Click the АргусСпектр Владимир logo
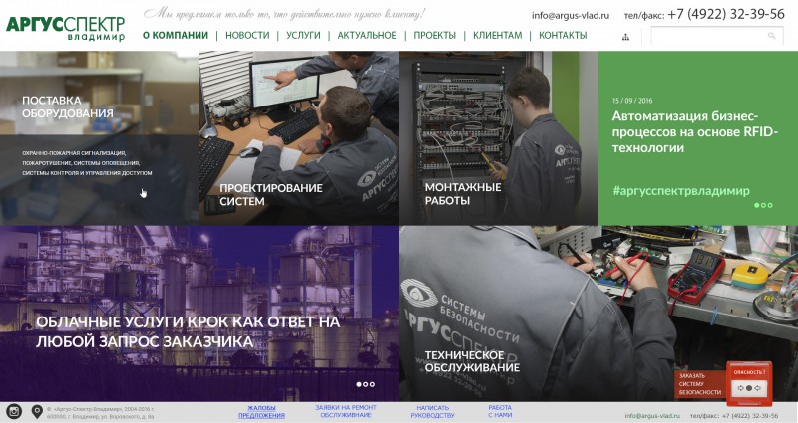This screenshot has height=423, width=798. tap(65, 28)
